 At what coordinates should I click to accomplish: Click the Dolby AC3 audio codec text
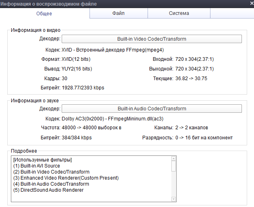pyautogui.click(x=112, y=119)
